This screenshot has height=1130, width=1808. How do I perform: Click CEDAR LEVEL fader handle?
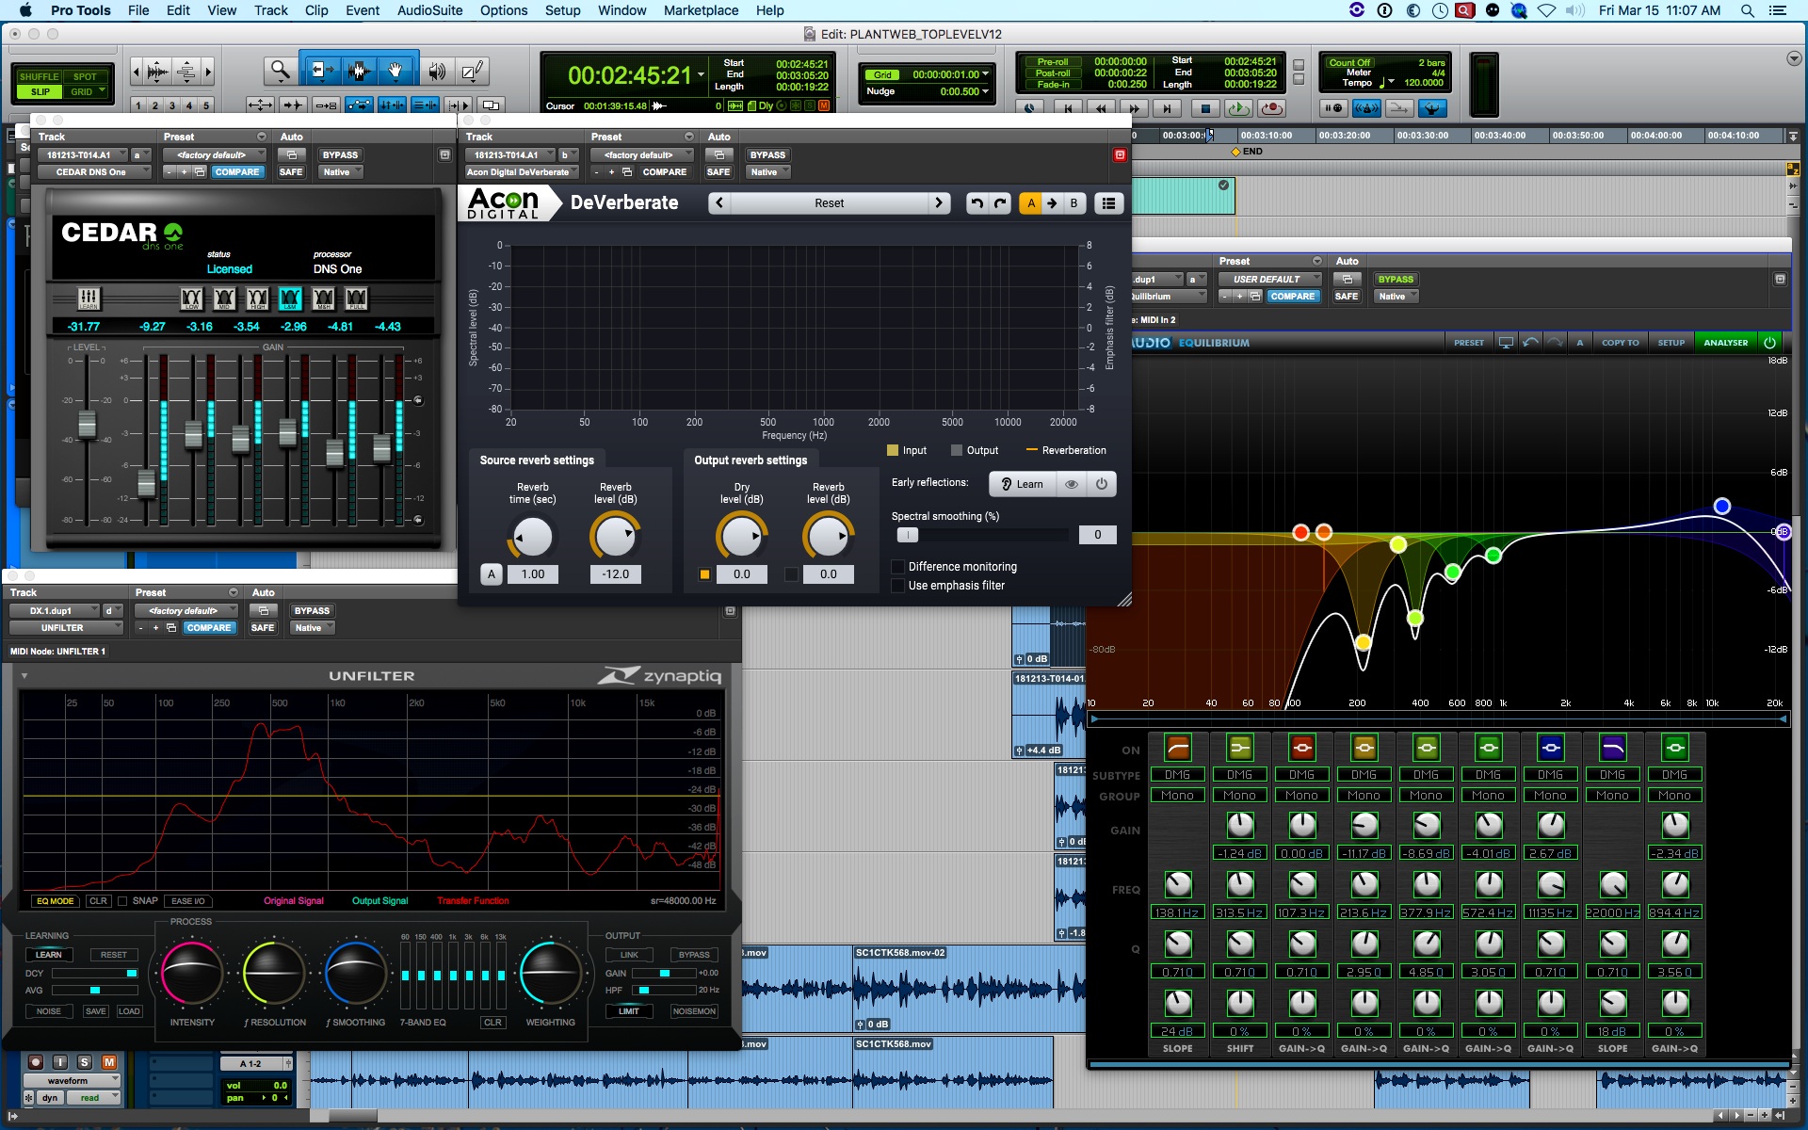pos(87,423)
